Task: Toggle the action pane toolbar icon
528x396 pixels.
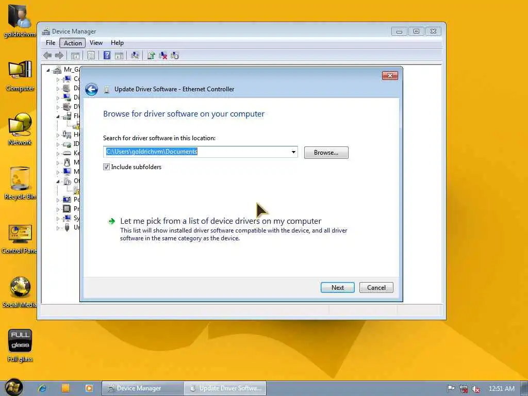Action: [119, 56]
